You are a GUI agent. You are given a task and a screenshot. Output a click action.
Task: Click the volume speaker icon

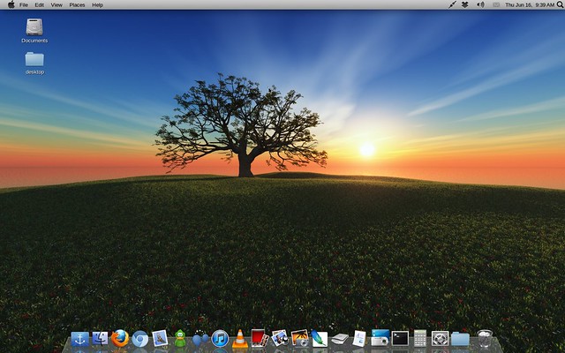480,4
